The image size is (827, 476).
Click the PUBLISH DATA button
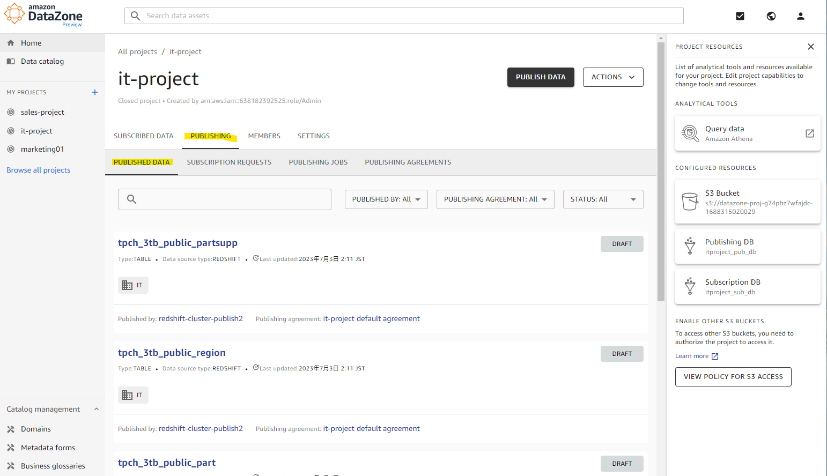coord(541,77)
